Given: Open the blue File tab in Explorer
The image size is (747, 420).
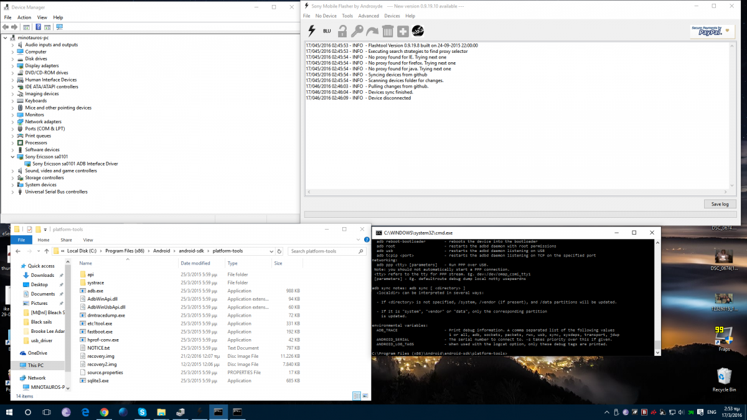Looking at the screenshot, I should 21,240.
